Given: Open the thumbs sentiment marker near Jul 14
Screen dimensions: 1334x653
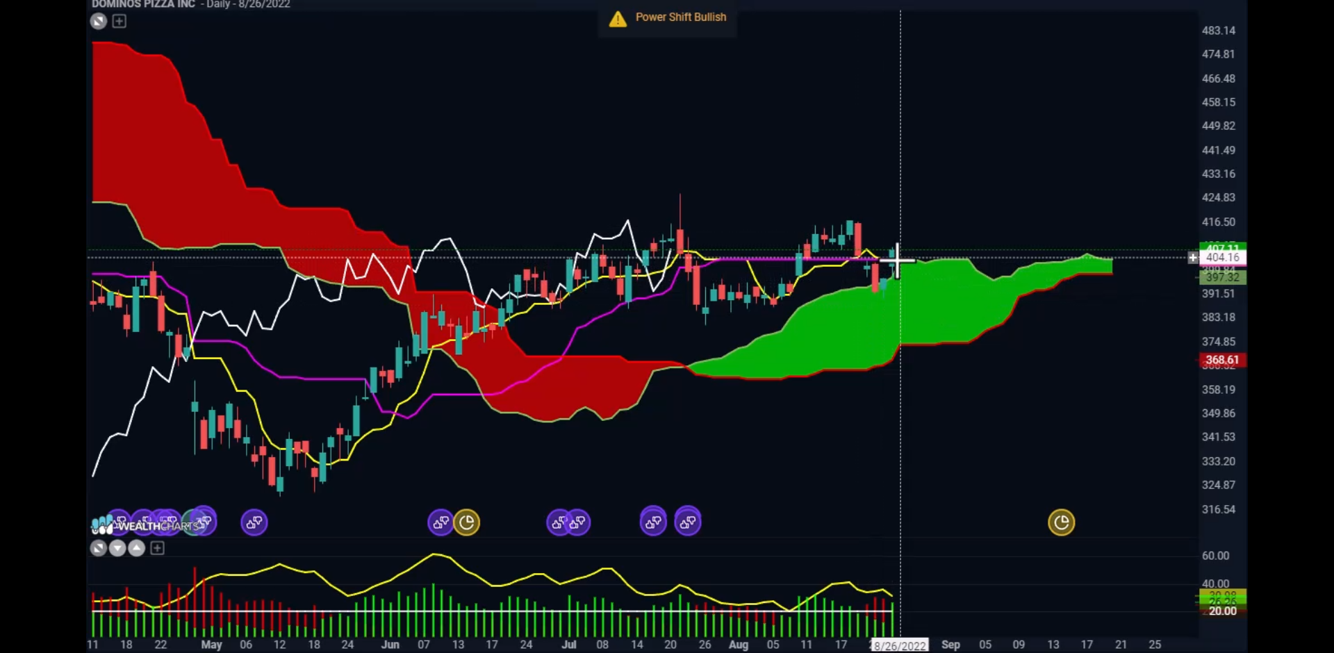Looking at the screenshot, I should point(653,522).
